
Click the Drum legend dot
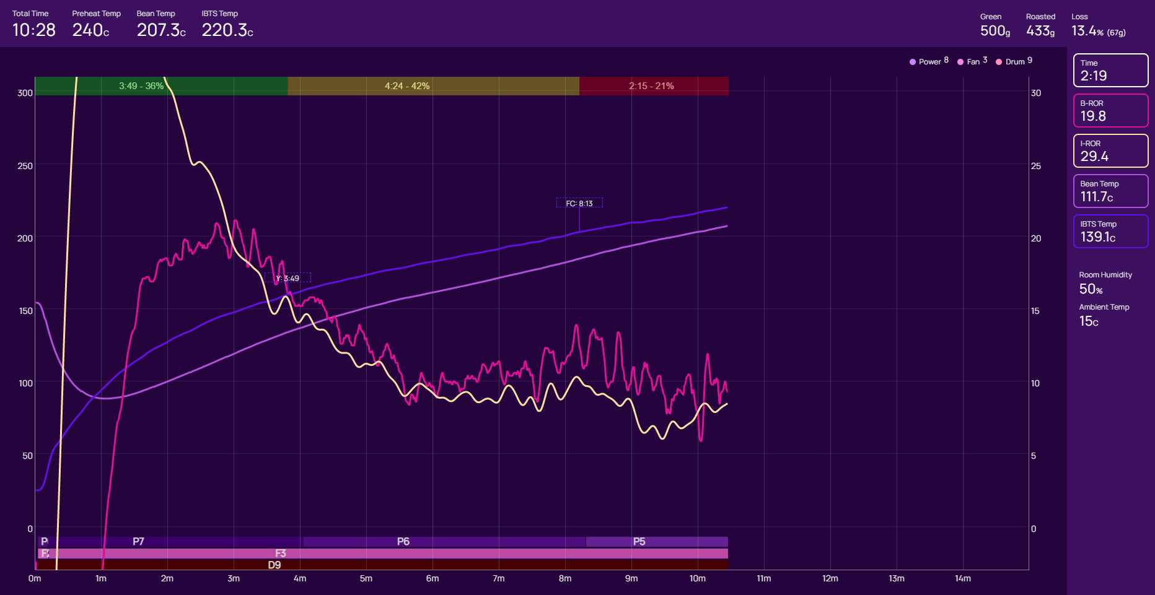pos(999,62)
